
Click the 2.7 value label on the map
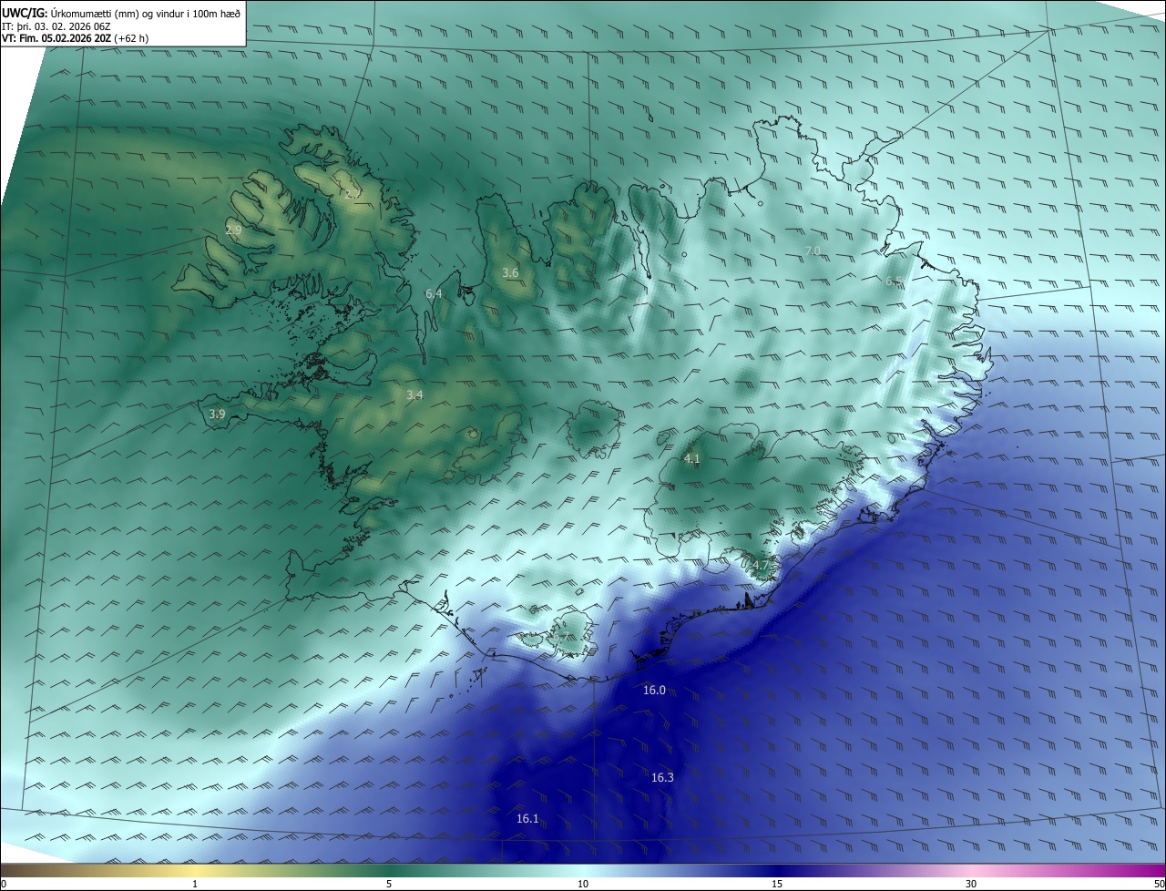pos(353,194)
